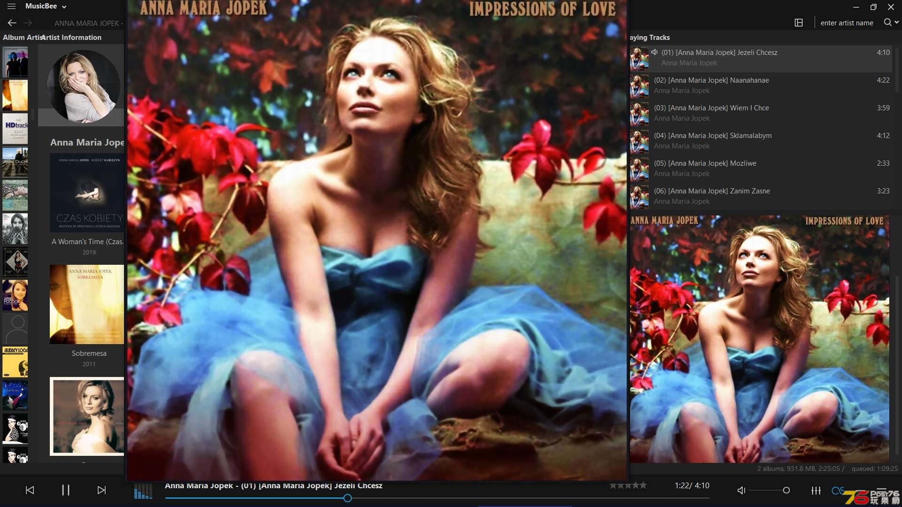
Task: Play track (04) Sklamalabym
Action: click(761, 141)
